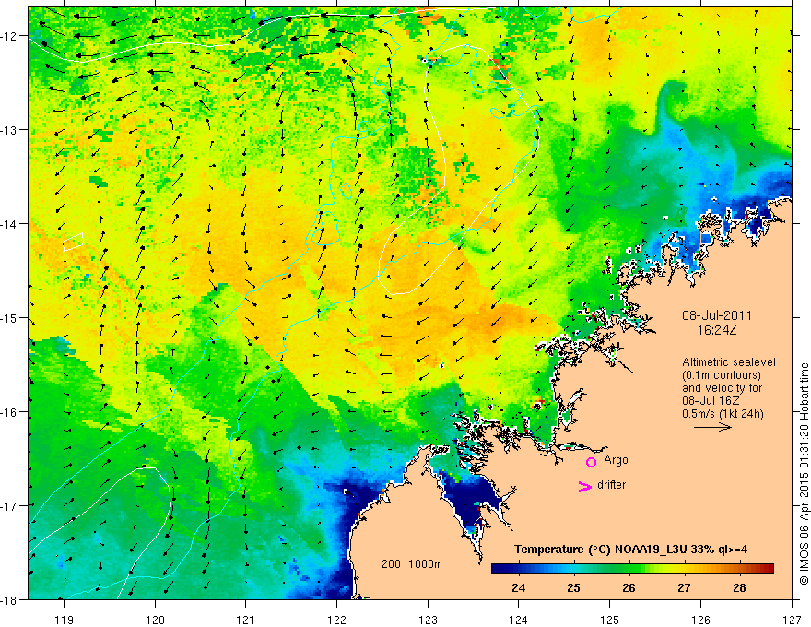Click the '28' color bar tick label
This screenshot has height=627, width=811.
pyautogui.click(x=739, y=587)
